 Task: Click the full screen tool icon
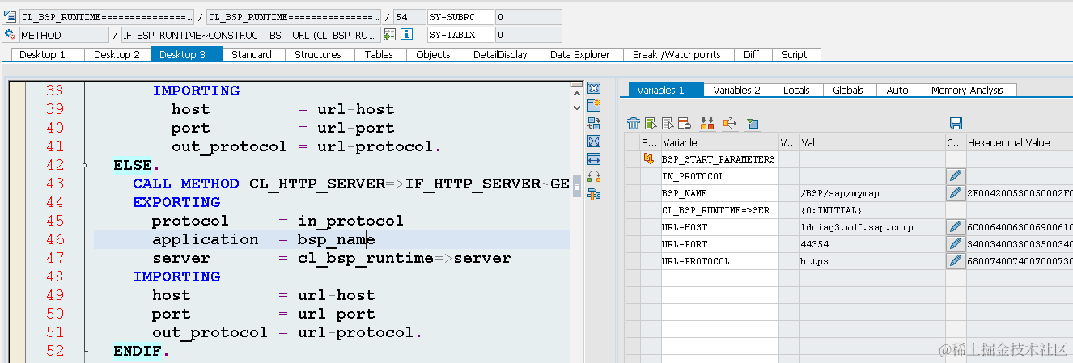tap(594, 141)
